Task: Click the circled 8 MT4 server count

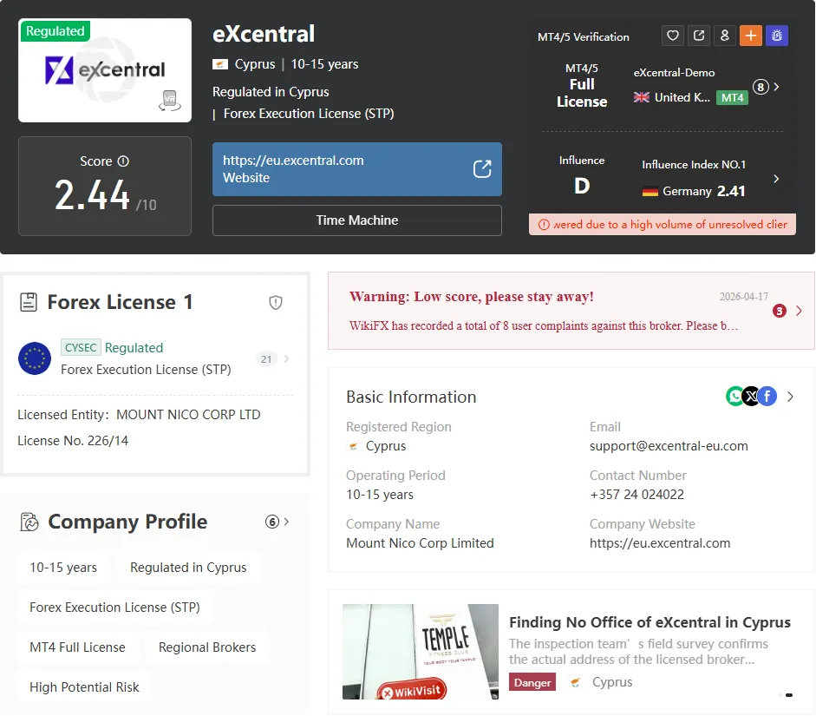Action: coord(761,87)
